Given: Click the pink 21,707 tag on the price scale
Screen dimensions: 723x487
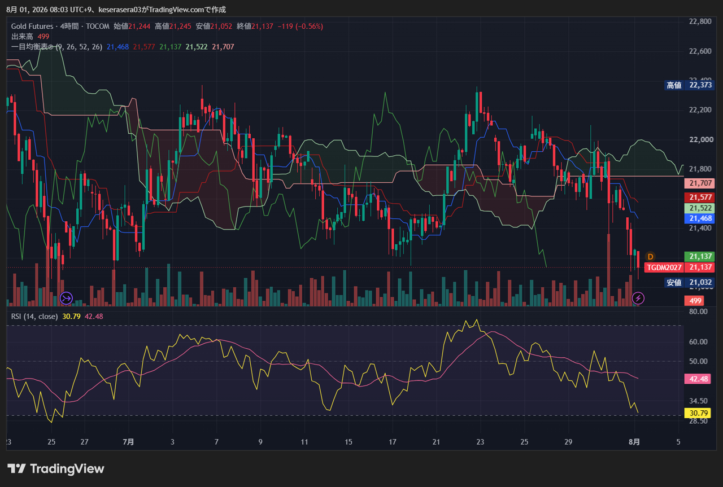Looking at the screenshot, I should 699,183.
